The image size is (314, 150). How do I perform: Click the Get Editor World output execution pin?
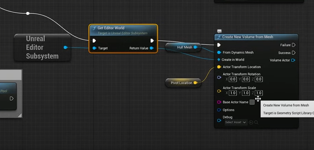point(152,41)
